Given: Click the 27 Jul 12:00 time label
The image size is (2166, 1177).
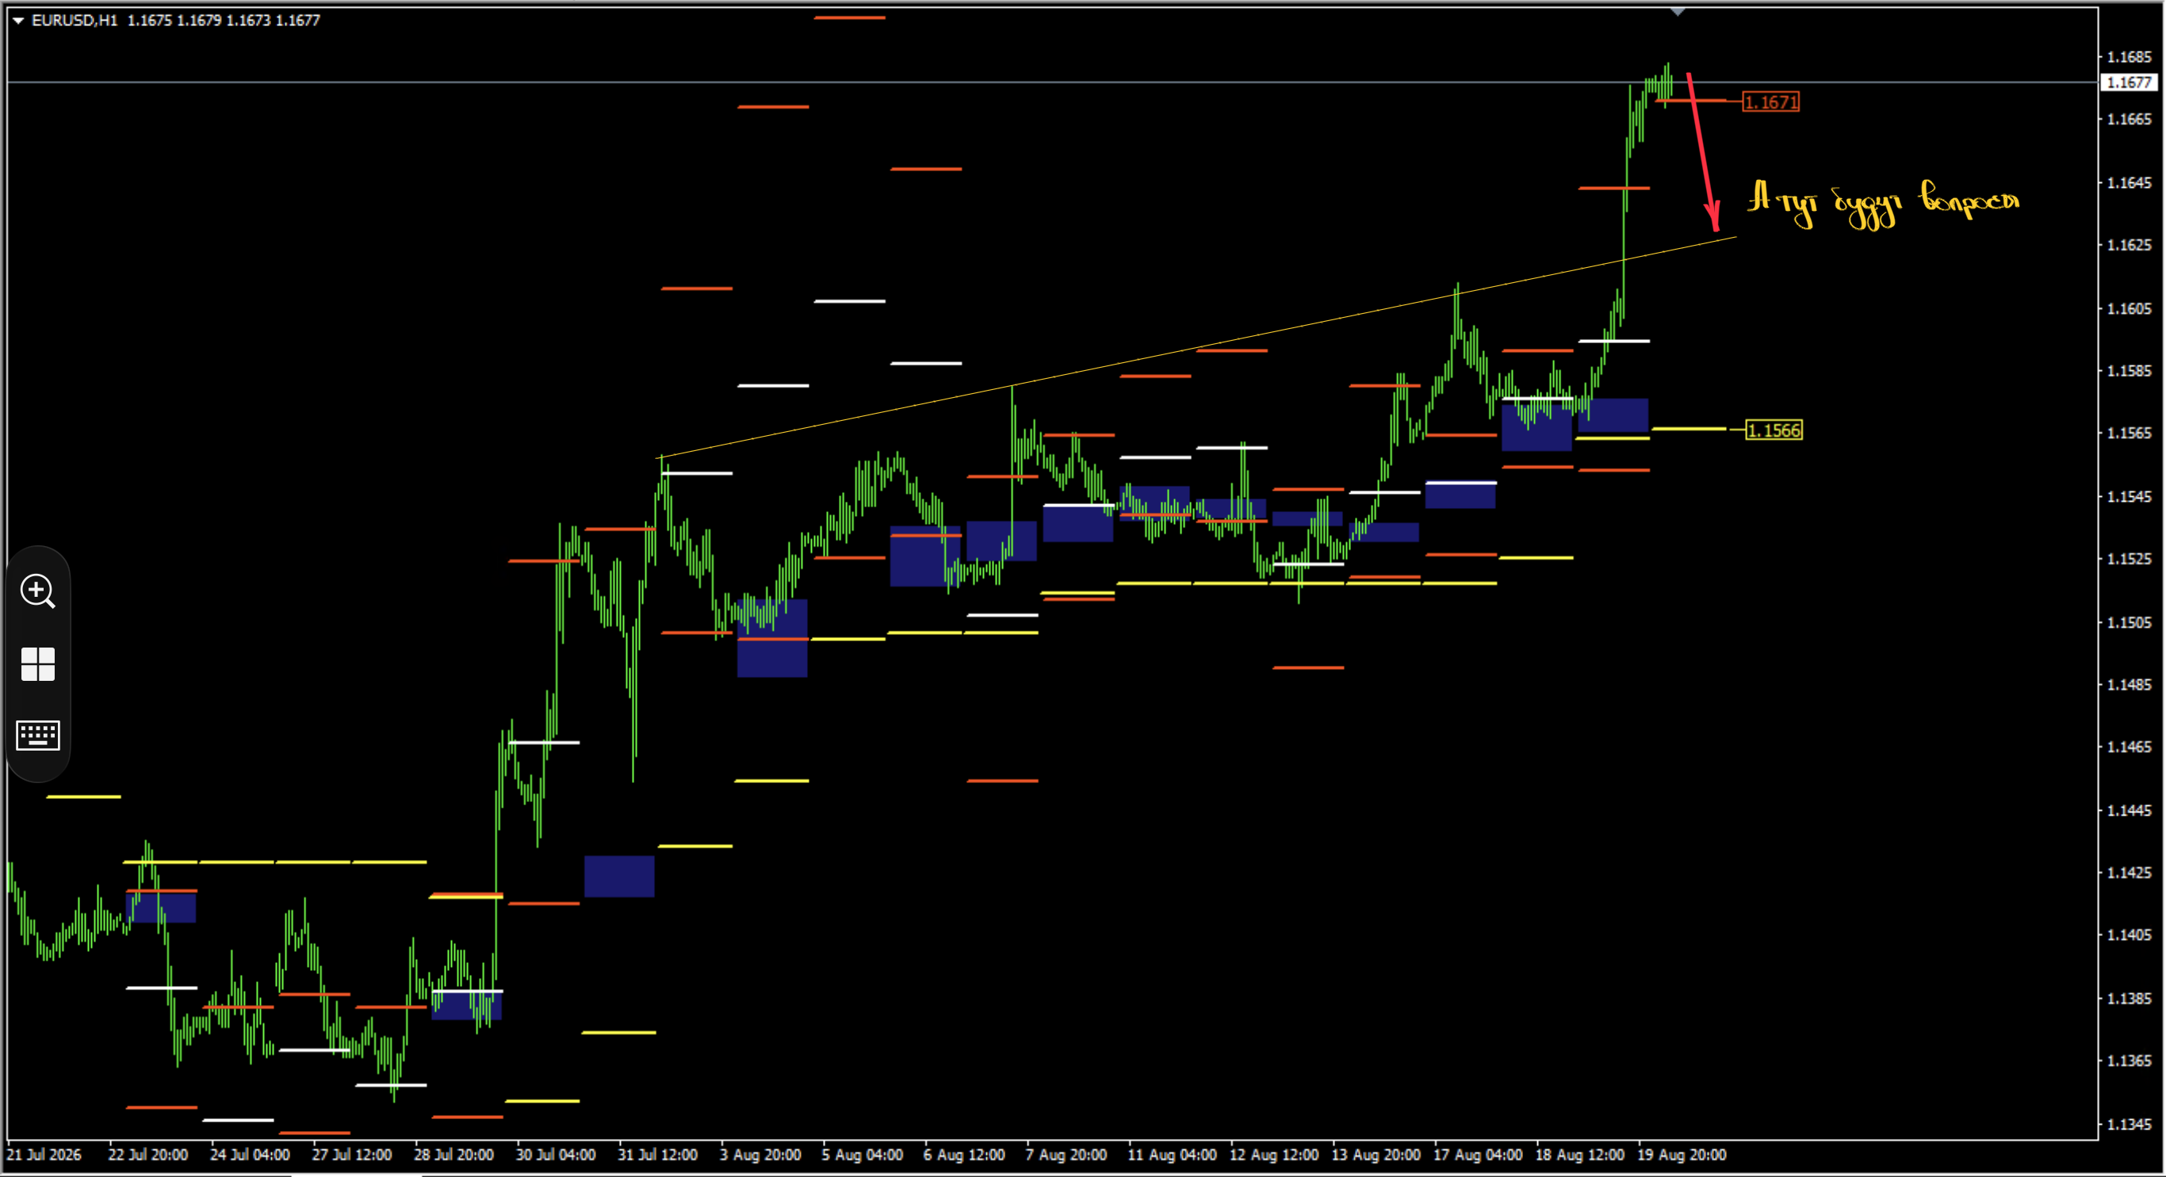Looking at the screenshot, I should (x=351, y=1155).
